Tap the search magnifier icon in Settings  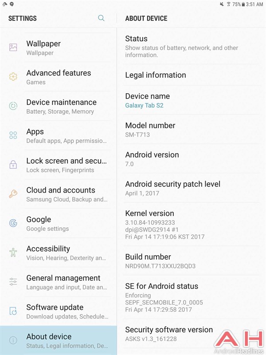(101, 18)
